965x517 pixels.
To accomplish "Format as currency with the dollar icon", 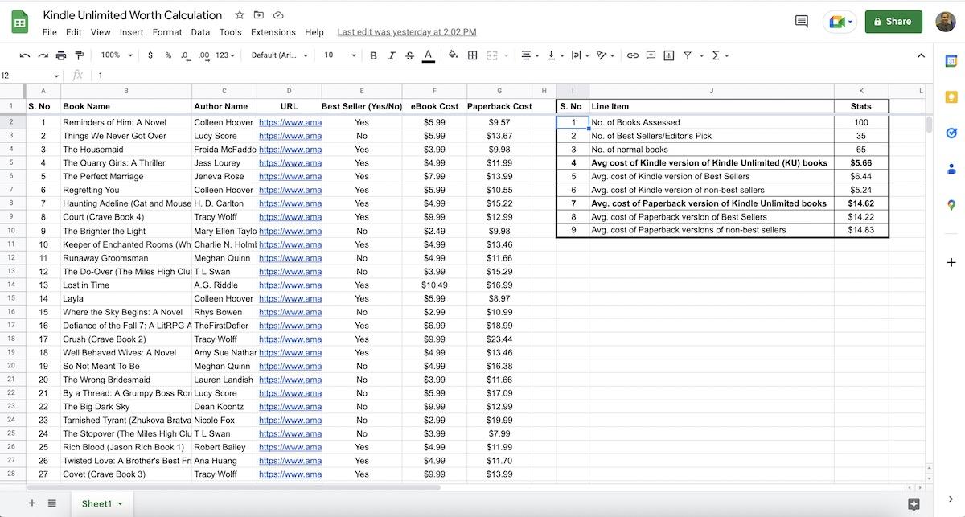I will [x=150, y=55].
